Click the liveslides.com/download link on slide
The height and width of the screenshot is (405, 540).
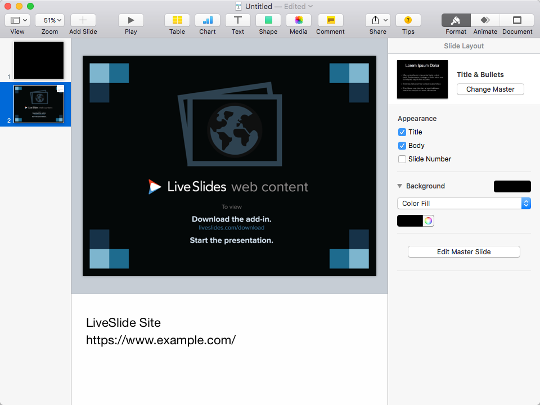tap(231, 228)
